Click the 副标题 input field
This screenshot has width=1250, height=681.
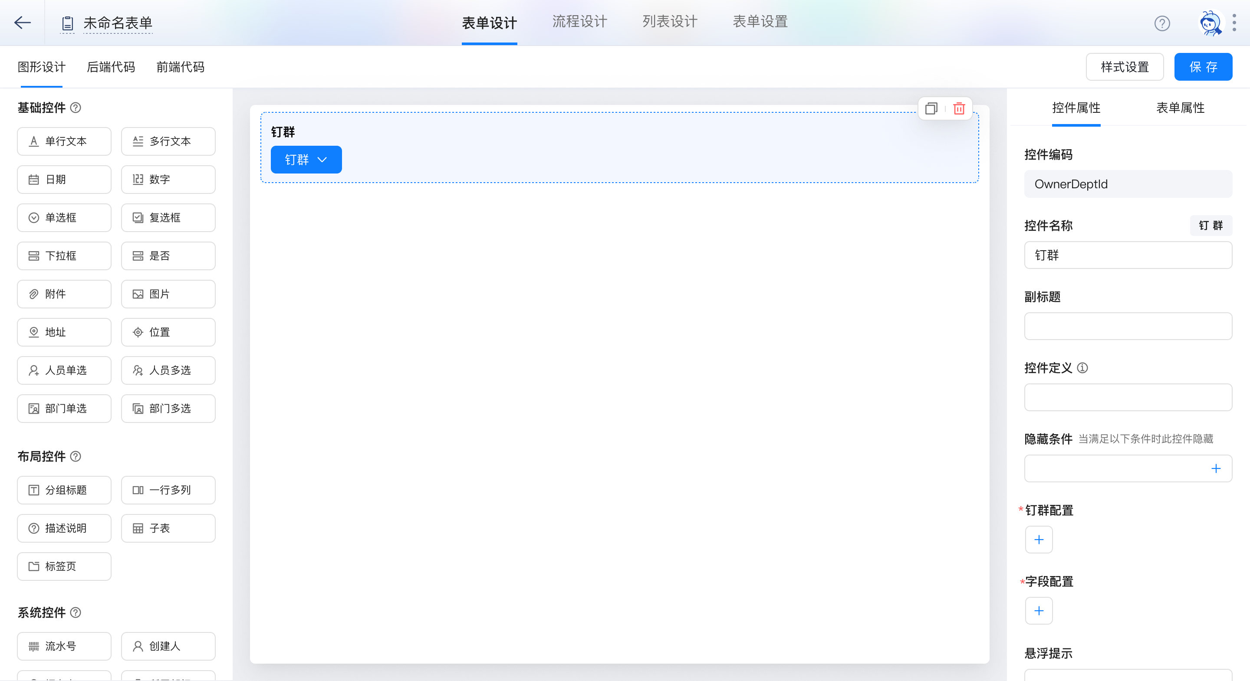pyautogui.click(x=1128, y=326)
